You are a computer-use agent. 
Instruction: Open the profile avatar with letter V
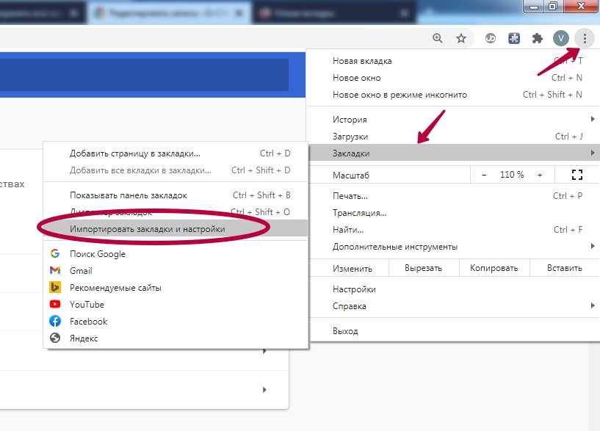click(x=561, y=38)
